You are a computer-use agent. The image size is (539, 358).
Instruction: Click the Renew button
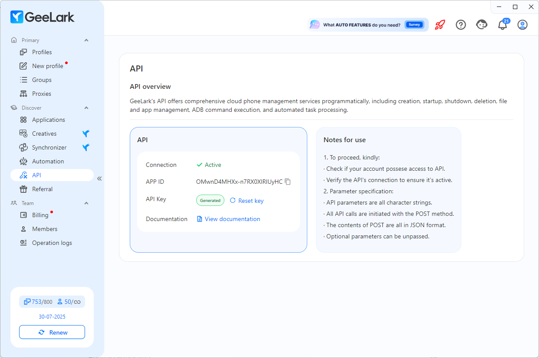(x=52, y=332)
